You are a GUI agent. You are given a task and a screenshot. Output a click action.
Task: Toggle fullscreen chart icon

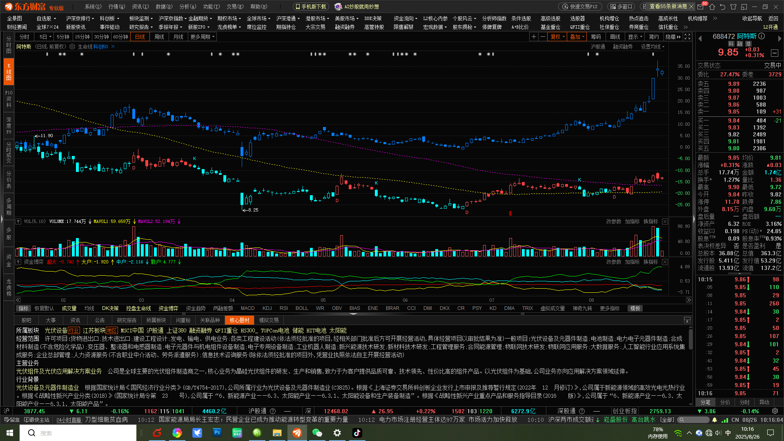(688, 37)
